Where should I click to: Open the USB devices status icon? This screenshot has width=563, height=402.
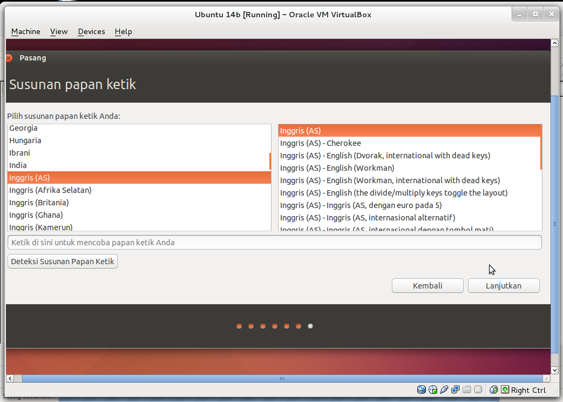tap(444, 390)
